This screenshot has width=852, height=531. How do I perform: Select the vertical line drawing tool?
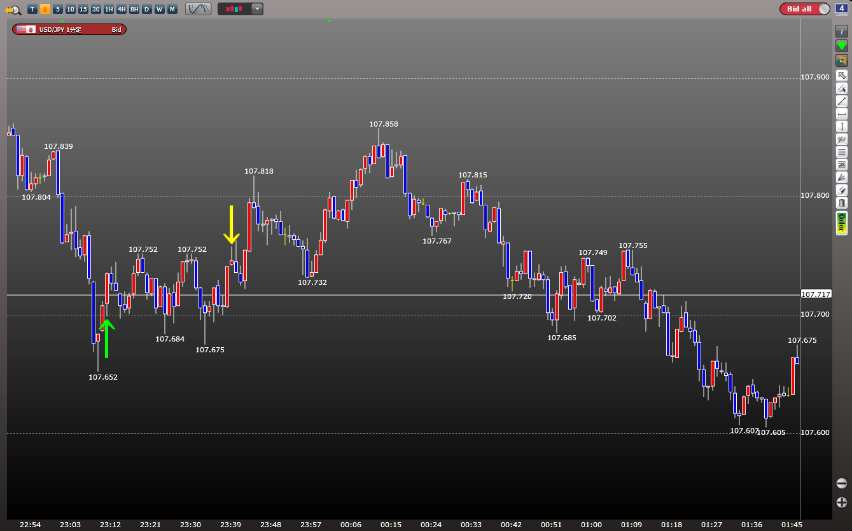tap(842, 127)
